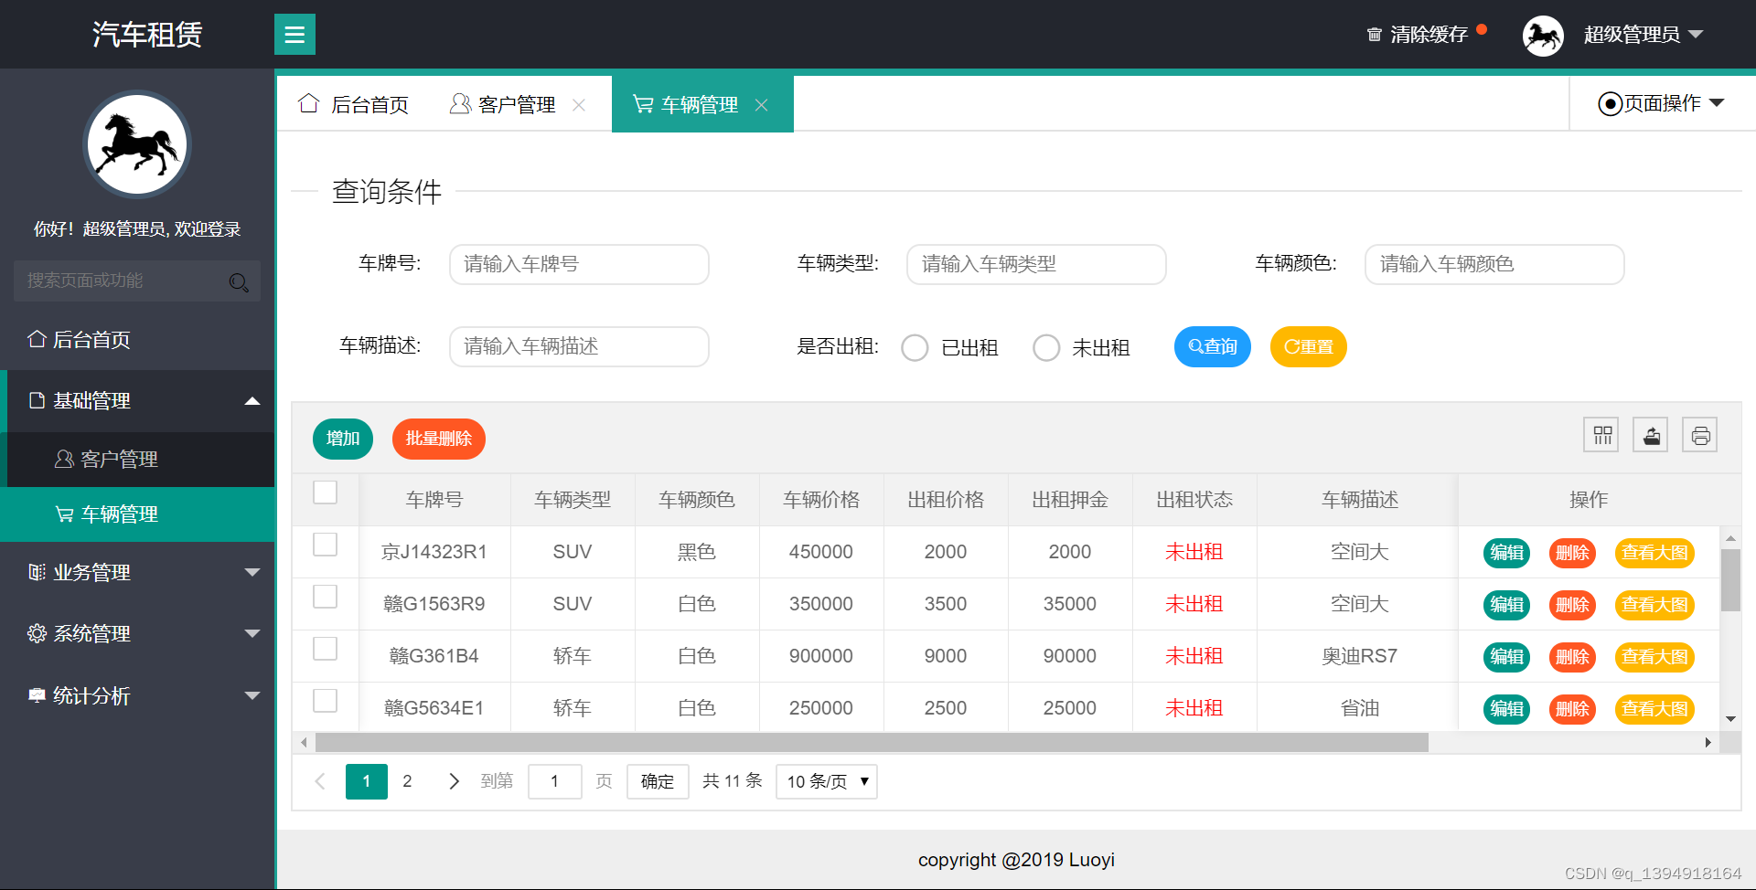Select the 已出租 radio button
Image resolution: width=1756 pixels, height=890 pixels.
(x=915, y=347)
